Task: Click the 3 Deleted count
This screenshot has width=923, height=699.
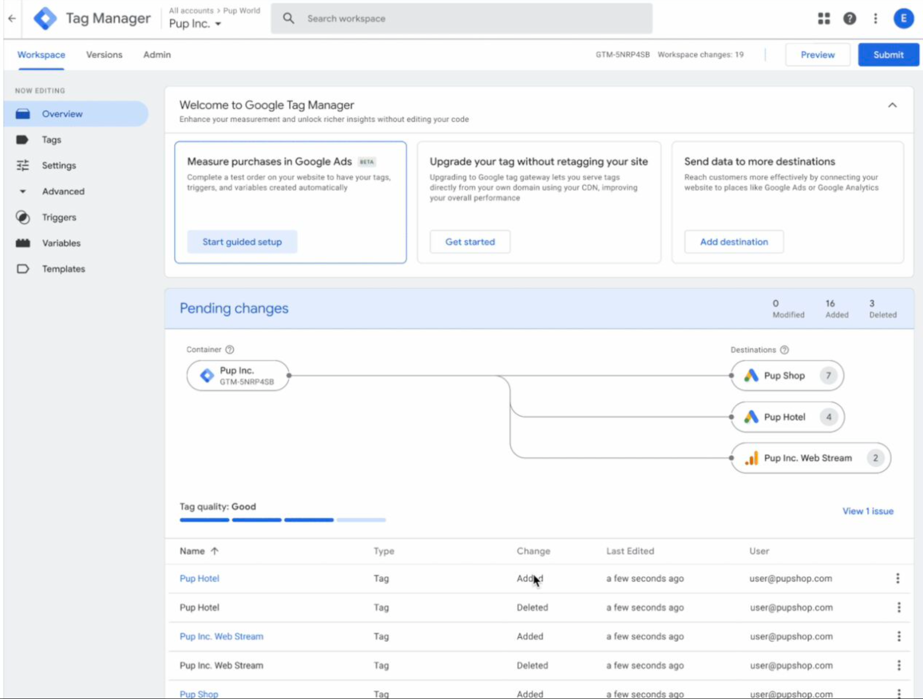Action: [883, 309]
